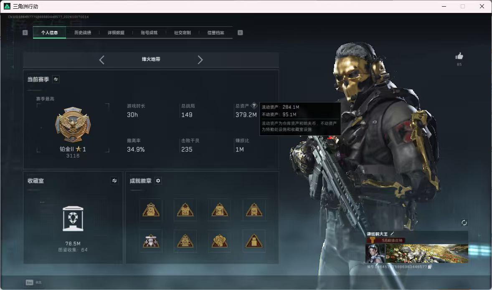Click the 铂金II rank eagle badge
492x290 pixels.
(x=73, y=125)
